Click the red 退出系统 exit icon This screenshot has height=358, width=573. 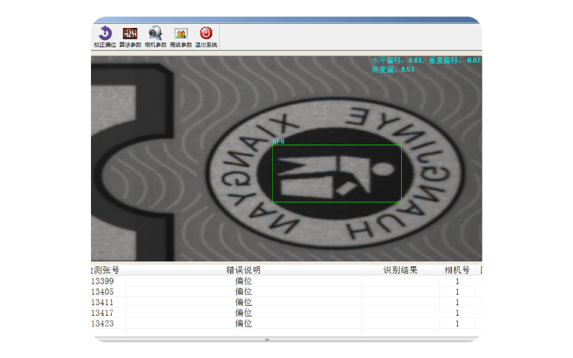206,34
